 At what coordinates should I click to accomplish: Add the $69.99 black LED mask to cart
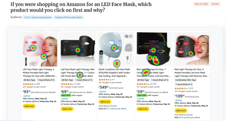pyautogui.click(x=67, y=109)
